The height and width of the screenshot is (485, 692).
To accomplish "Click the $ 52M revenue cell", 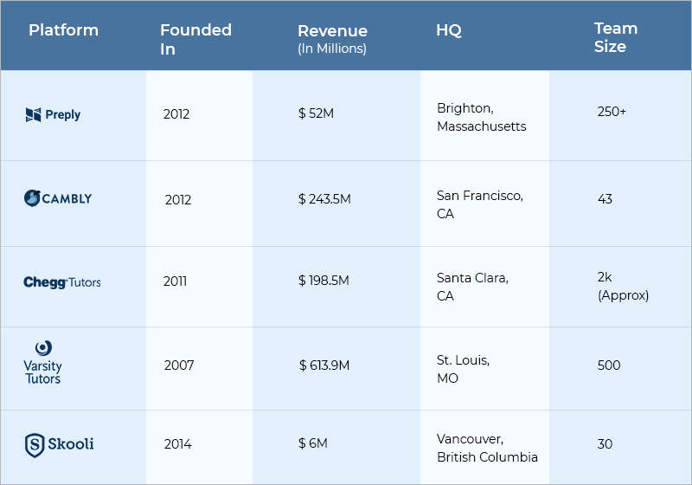I will click(x=316, y=113).
